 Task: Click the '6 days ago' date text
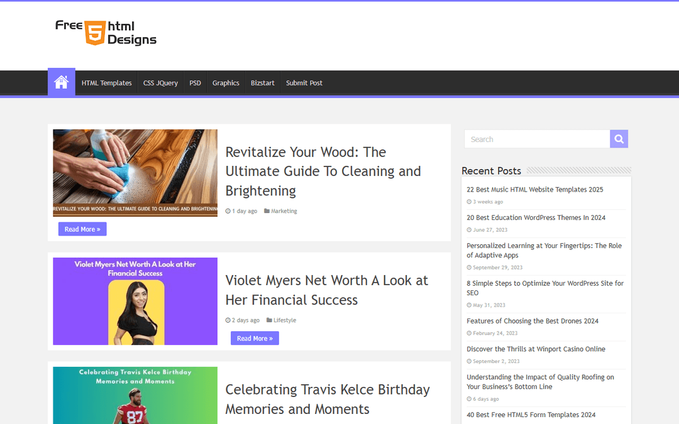pos(486,399)
